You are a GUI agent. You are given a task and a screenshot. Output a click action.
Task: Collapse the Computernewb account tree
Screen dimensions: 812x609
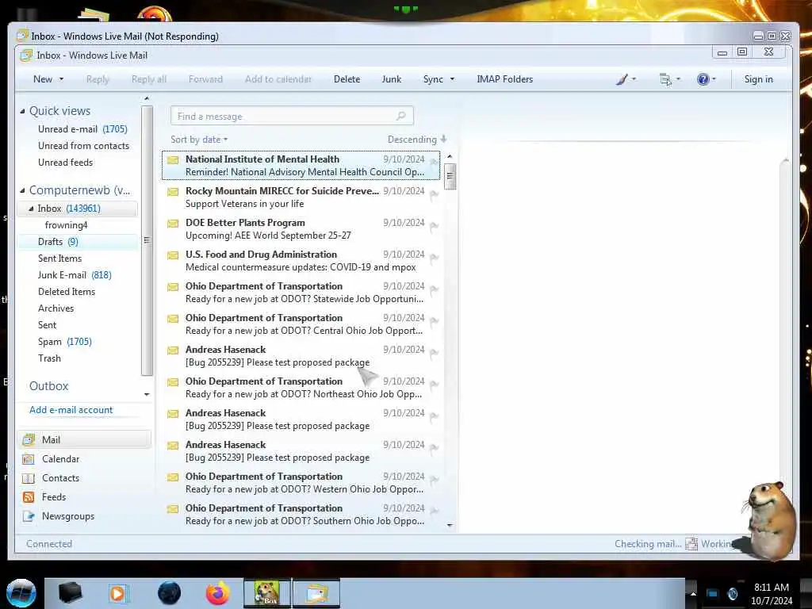click(22, 190)
